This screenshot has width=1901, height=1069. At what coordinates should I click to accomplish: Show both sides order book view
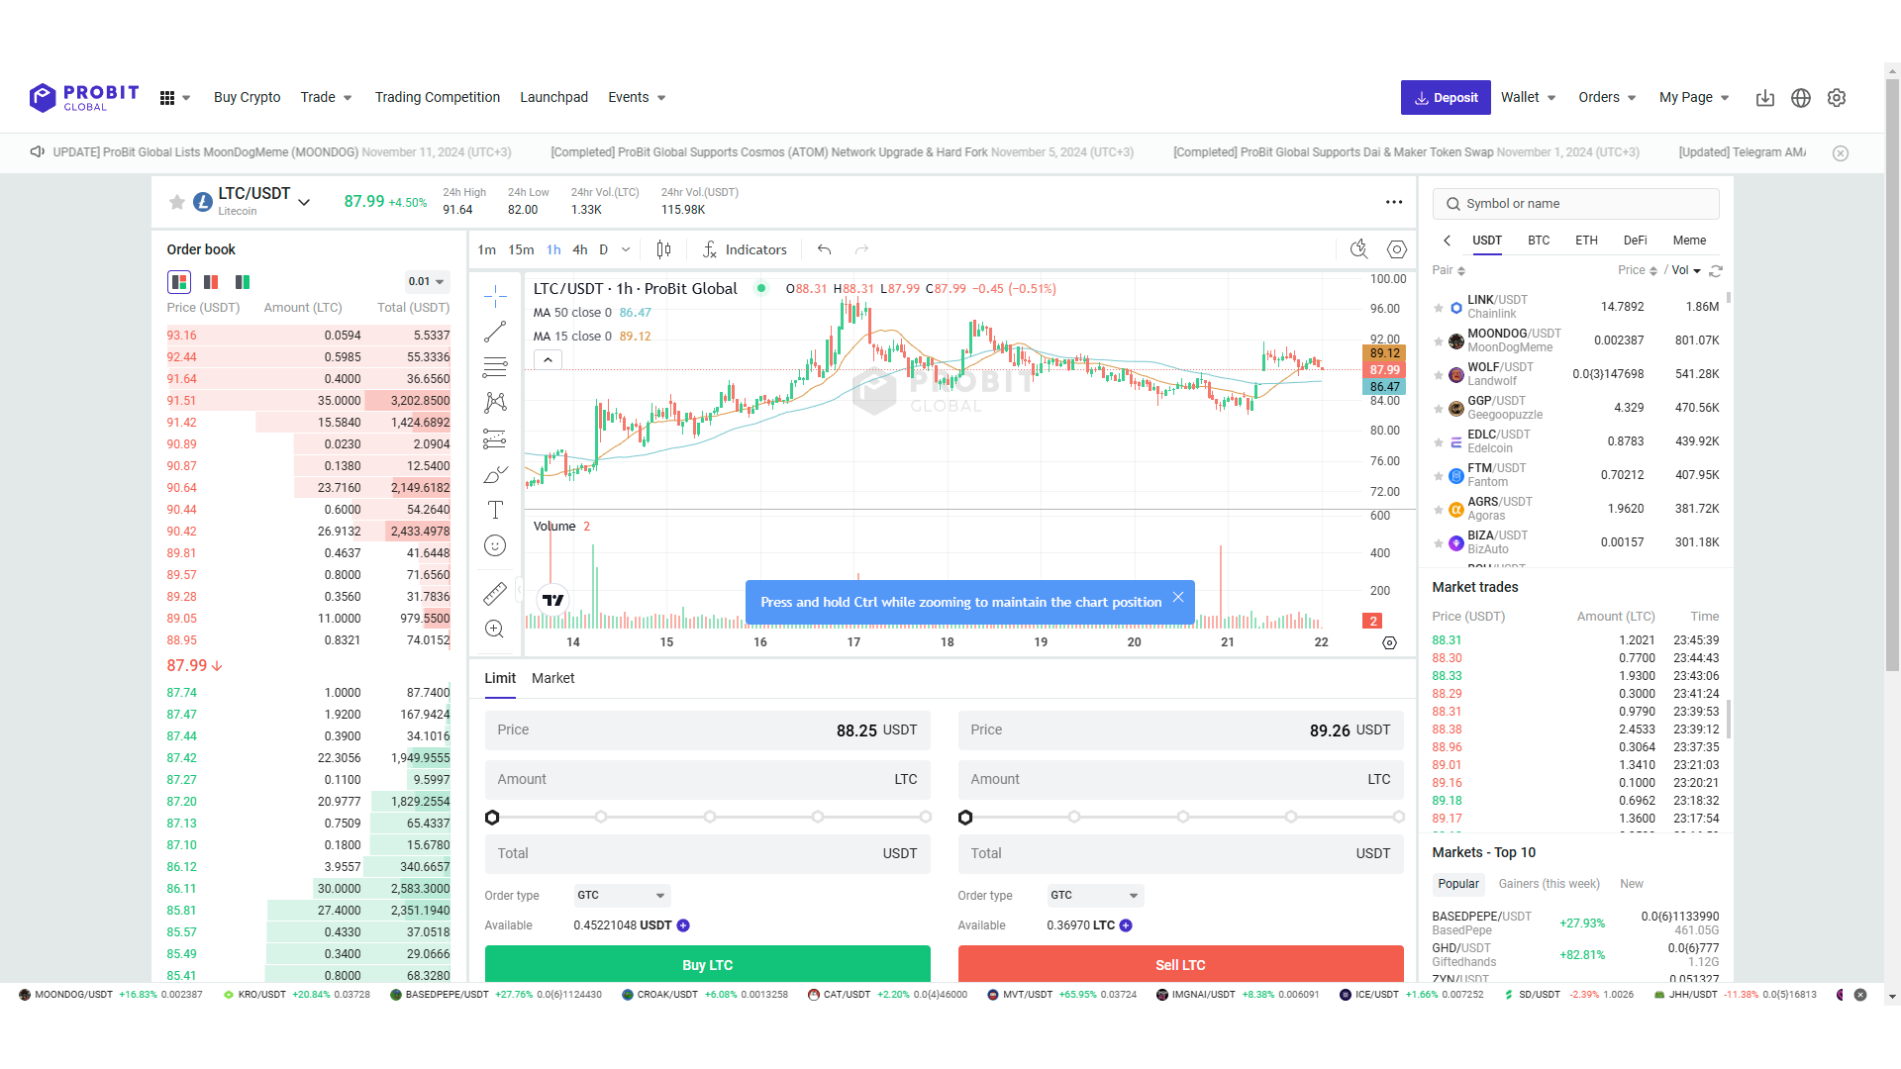point(179,282)
